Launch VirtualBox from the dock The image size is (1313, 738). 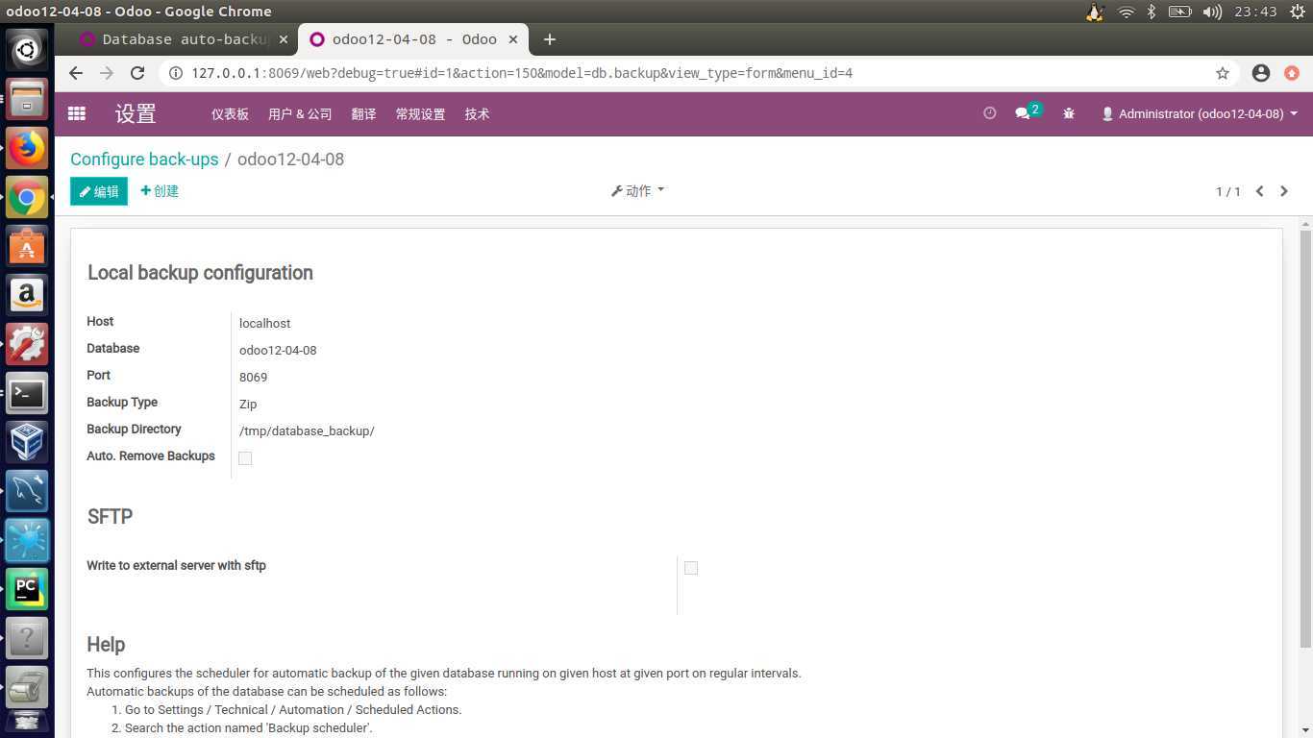point(27,442)
